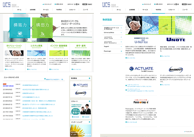
Task: Set large font size on the right page
Action: (x=178, y=4)
